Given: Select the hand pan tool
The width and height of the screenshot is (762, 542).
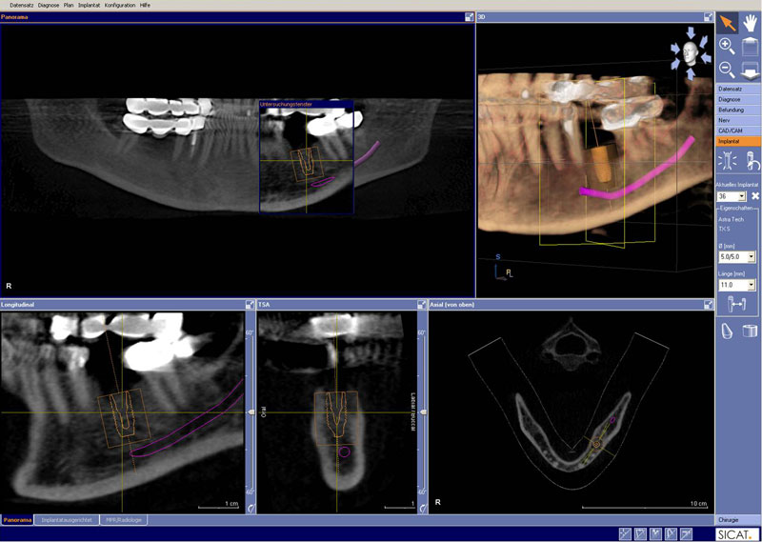Looking at the screenshot, I should [x=750, y=22].
